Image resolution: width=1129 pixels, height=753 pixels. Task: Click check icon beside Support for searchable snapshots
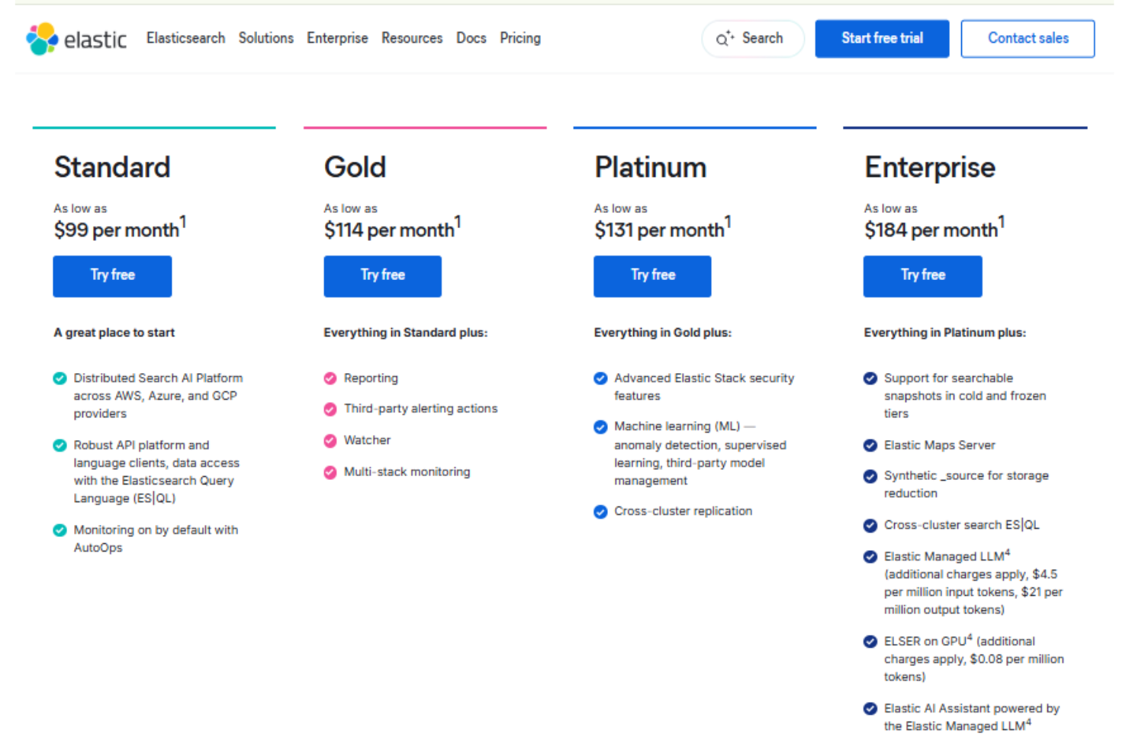coord(870,378)
